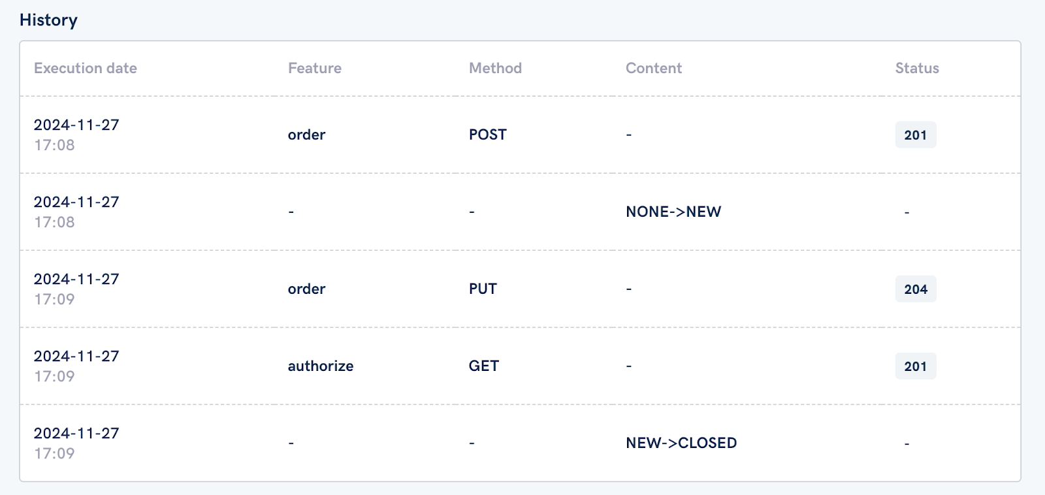Click the History section heading

point(48,20)
